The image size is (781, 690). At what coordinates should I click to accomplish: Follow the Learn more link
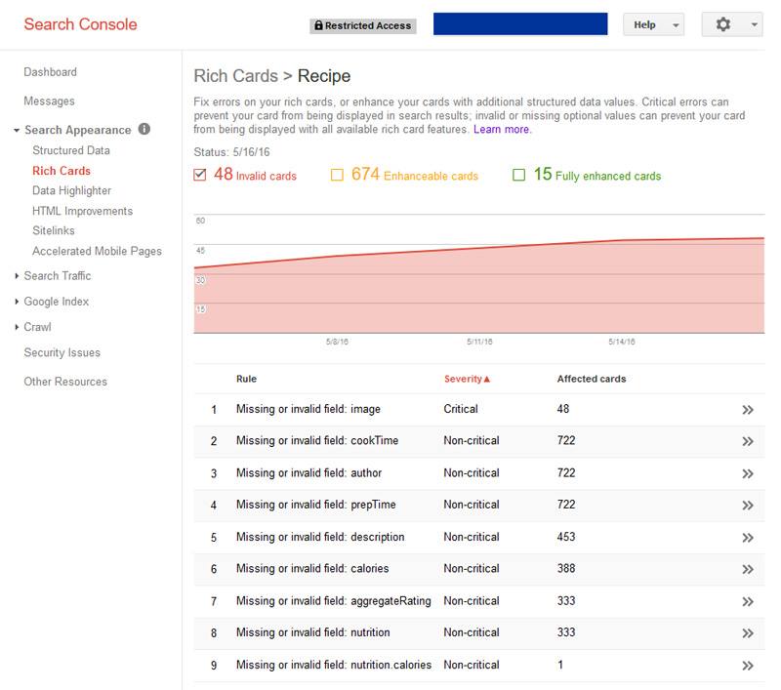502,129
